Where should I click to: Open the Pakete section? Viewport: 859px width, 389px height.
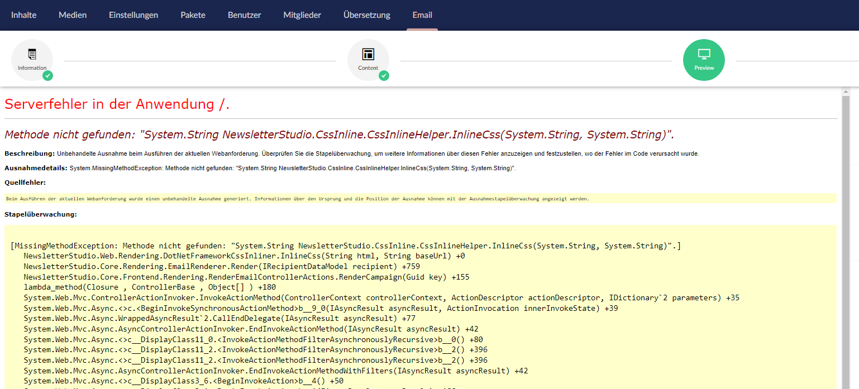tap(193, 15)
